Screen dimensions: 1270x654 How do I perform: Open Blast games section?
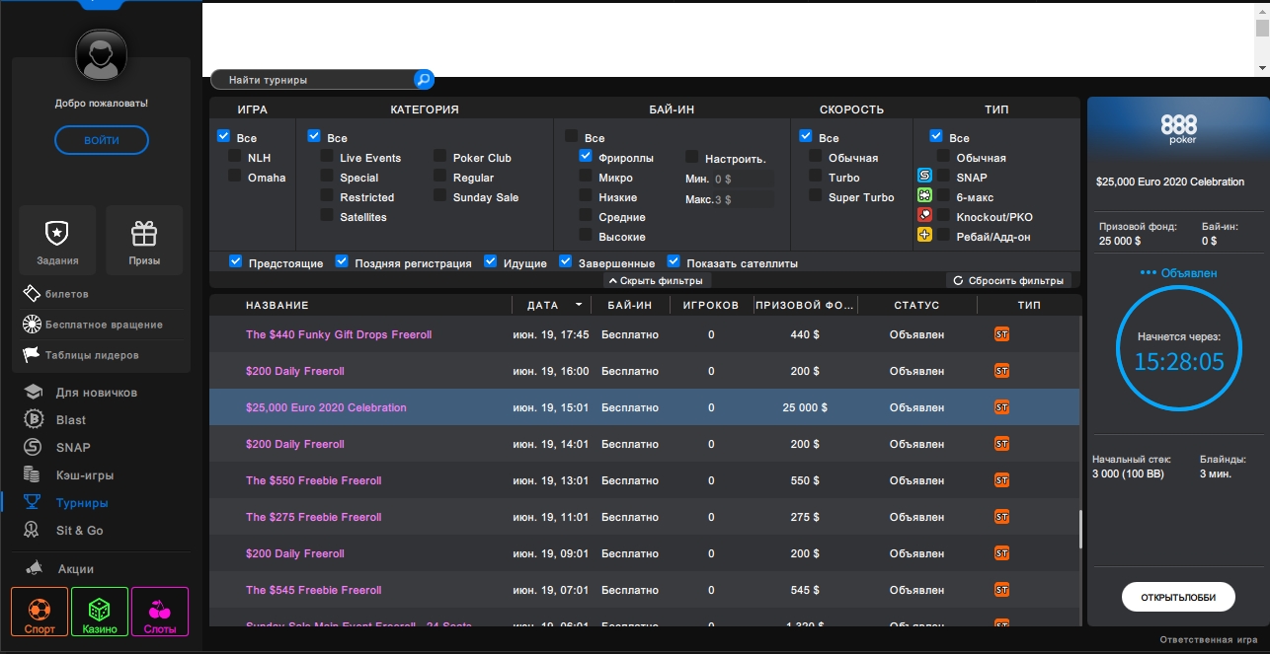tap(70, 420)
